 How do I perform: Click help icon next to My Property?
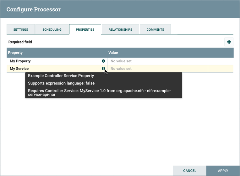pos(103,61)
